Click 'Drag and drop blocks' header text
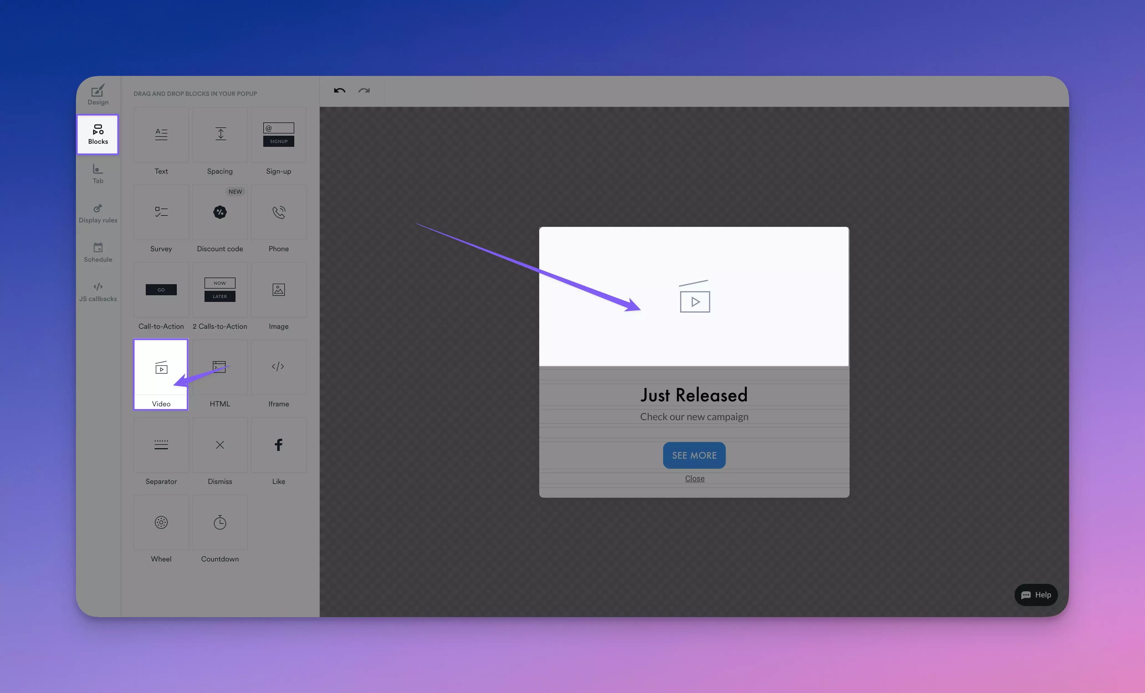Screen dimensions: 1145x693 click(x=195, y=94)
